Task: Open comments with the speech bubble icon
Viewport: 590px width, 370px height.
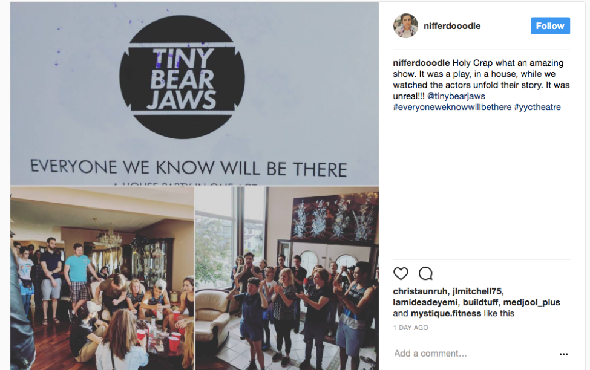Action: click(x=425, y=273)
